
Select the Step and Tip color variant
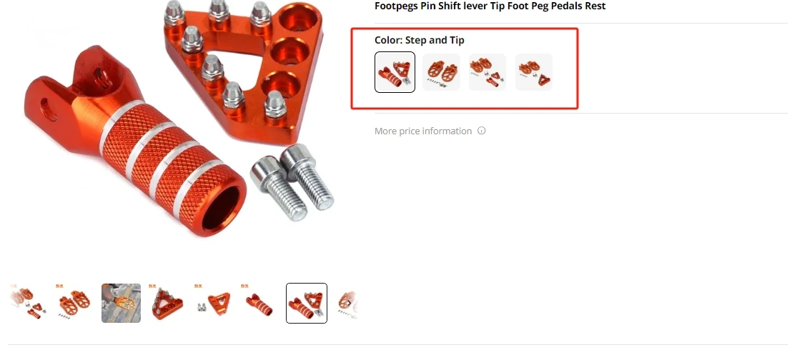coord(395,72)
